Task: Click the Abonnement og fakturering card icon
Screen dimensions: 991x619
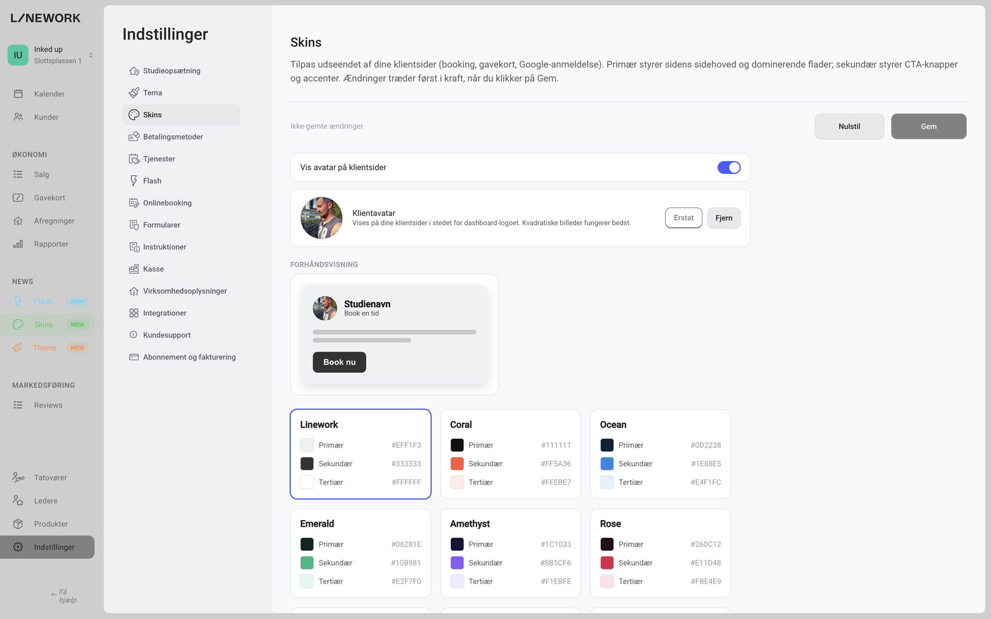Action: 134,357
